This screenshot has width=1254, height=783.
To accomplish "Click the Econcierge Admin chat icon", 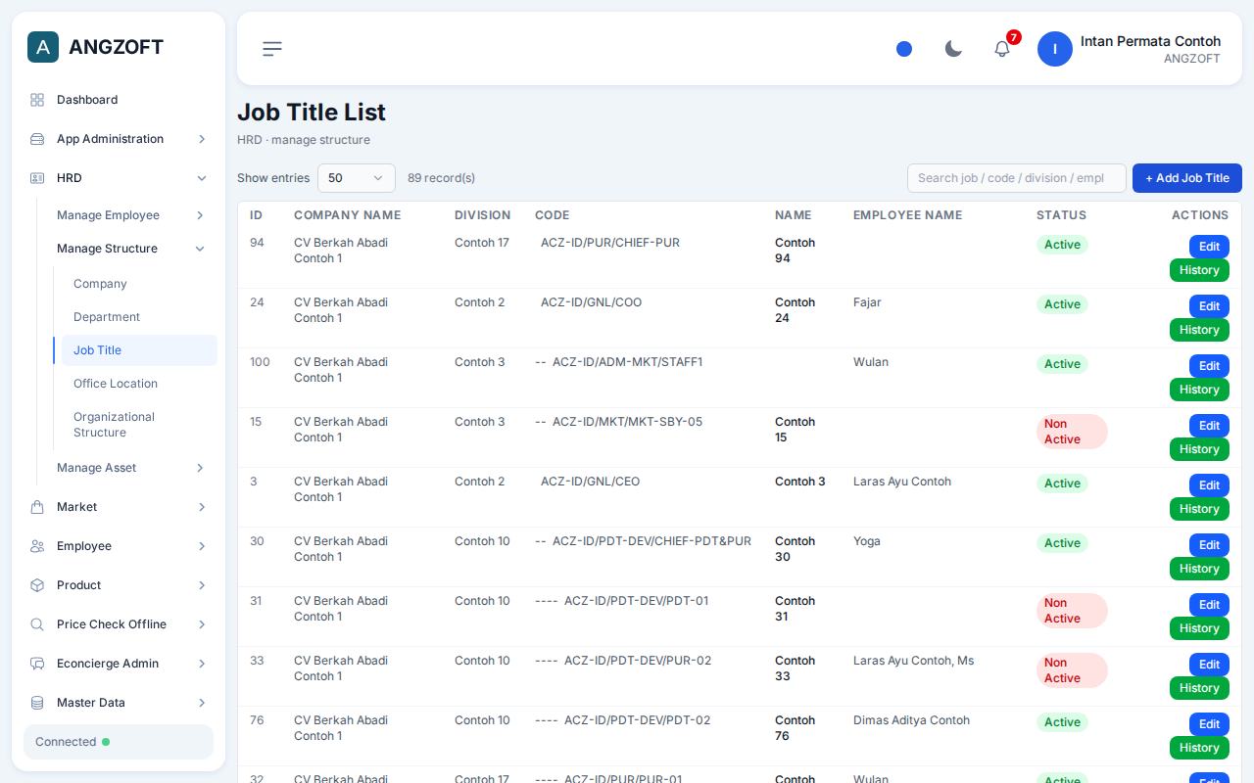I will pyautogui.click(x=37, y=664).
